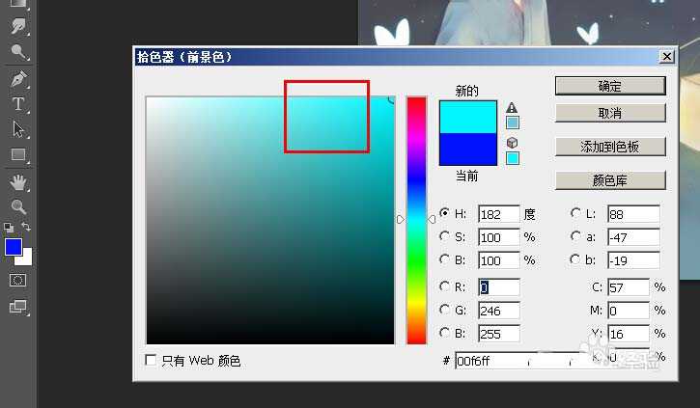Select the S saturation radio button
700x408 pixels.
[x=444, y=236]
